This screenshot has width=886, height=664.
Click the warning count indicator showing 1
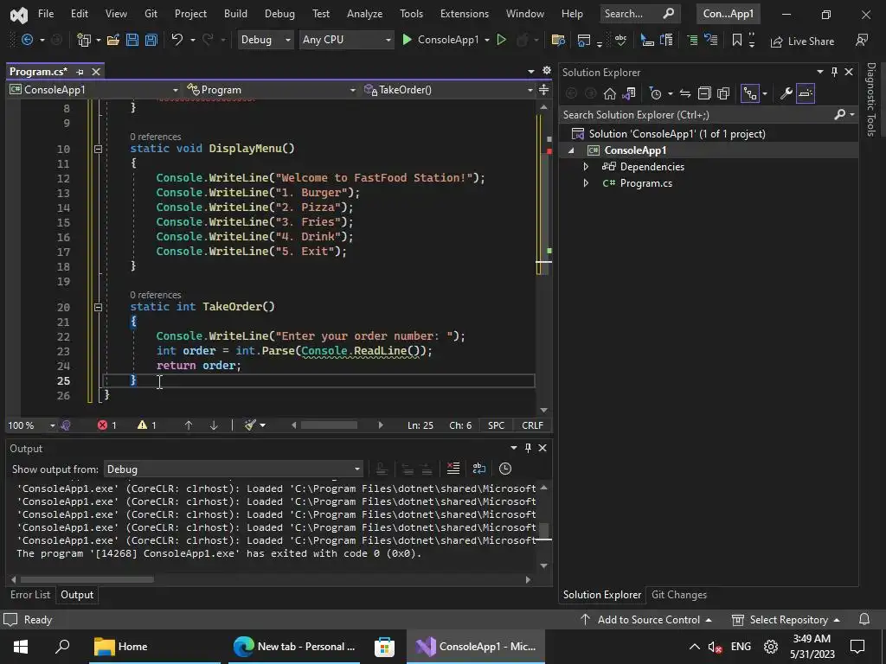(x=147, y=425)
